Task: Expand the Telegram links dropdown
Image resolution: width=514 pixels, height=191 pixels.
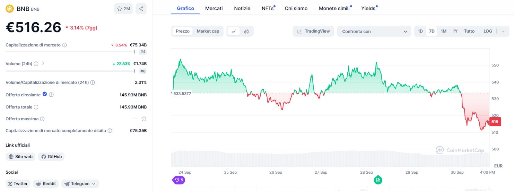Action: coord(80,184)
